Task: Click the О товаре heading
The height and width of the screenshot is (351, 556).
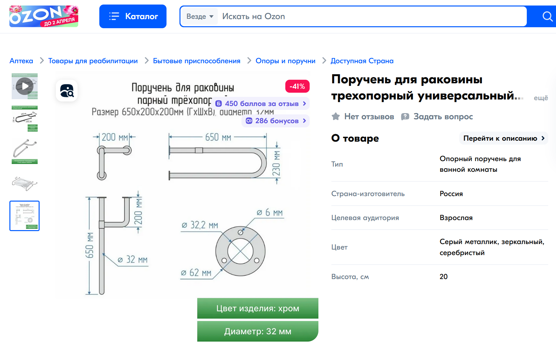Action: click(x=355, y=138)
